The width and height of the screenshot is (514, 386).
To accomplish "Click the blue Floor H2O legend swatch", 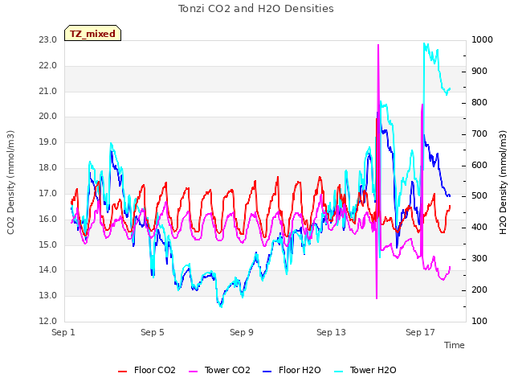I will pyautogui.click(x=267, y=372).
